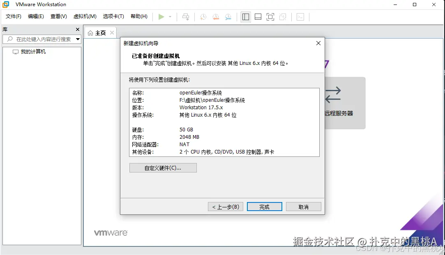Select the console view icon on the toolbar
445x255 pixels.
(x=300, y=17)
